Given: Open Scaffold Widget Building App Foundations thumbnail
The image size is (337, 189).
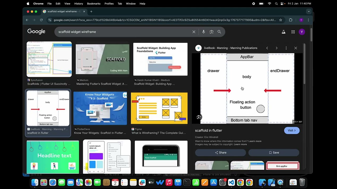Looking at the screenshot, I should pyautogui.click(x=160, y=59).
